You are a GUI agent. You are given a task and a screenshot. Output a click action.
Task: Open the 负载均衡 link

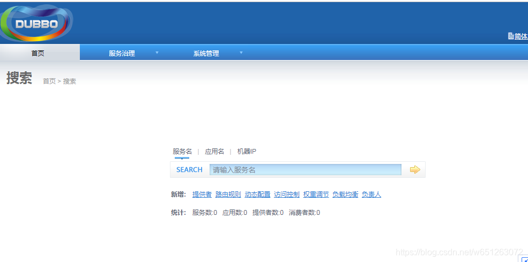coord(346,194)
